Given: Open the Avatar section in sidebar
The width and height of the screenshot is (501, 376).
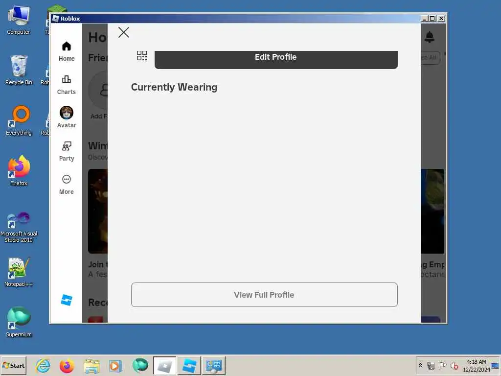Looking at the screenshot, I should coord(67,117).
